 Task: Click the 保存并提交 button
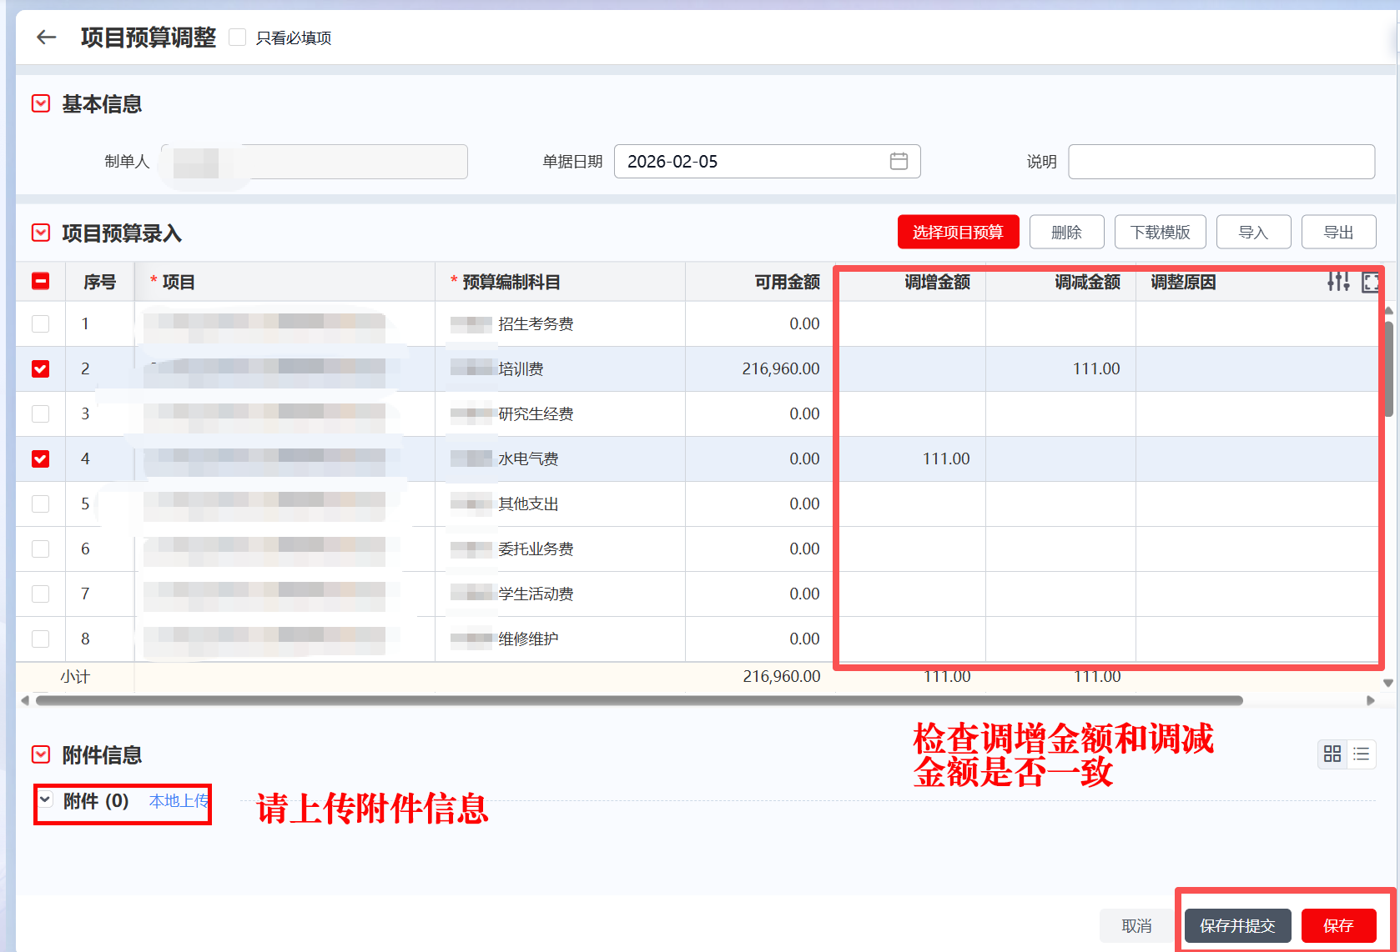pyautogui.click(x=1237, y=925)
